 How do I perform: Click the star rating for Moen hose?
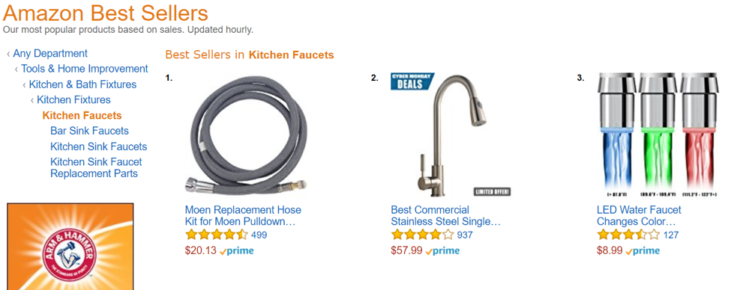coord(217,235)
